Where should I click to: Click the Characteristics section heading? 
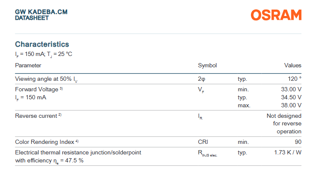coord(42,44)
